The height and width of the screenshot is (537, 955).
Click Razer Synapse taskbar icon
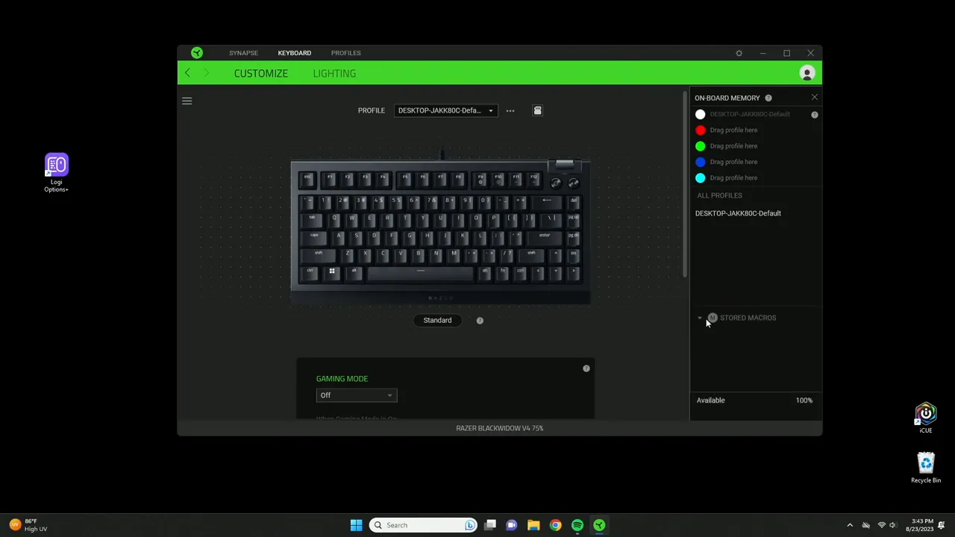click(599, 525)
